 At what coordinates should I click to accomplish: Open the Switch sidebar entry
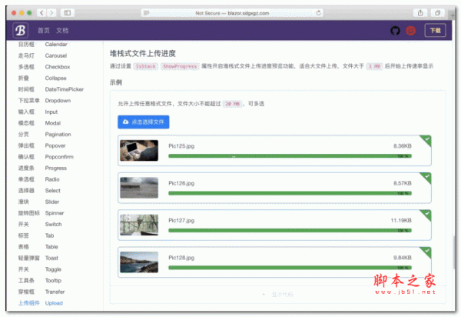coord(53,224)
